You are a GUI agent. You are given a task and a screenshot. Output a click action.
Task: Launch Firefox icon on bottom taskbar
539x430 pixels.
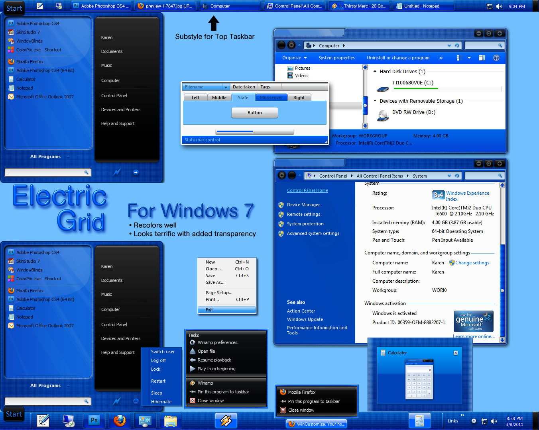120,420
